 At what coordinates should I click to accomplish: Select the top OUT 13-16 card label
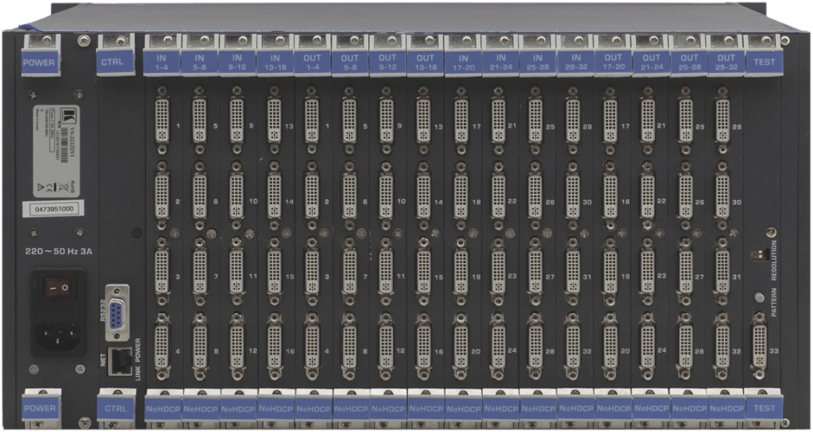pos(425,63)
